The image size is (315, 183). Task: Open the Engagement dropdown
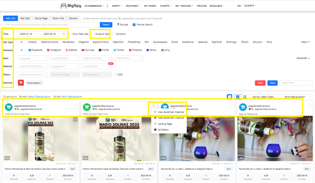coord(65,66)
